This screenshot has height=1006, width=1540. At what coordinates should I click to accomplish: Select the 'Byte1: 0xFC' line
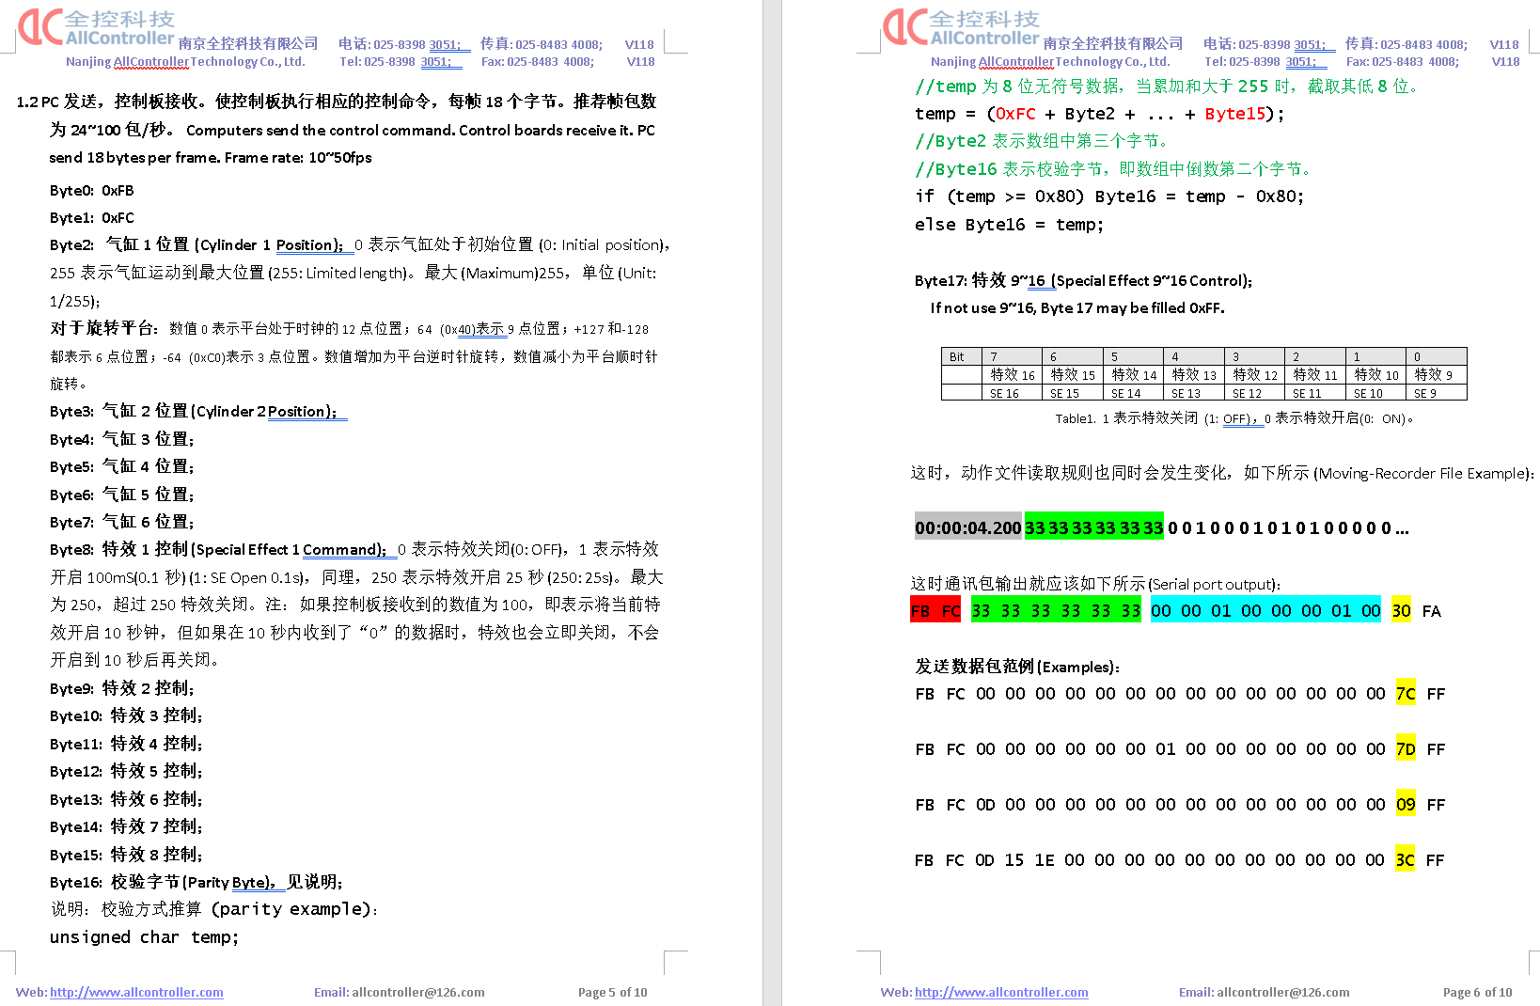[92, 217]
